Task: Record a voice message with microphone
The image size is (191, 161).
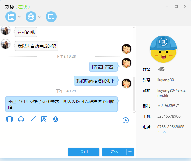Action: [x=56, y=119]
